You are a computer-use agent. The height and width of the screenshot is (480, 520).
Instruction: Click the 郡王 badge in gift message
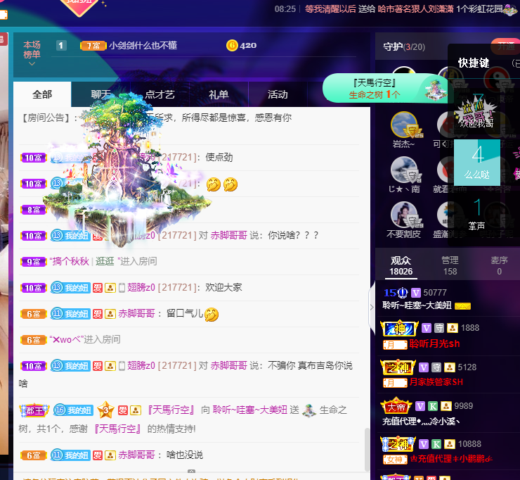(x=34, y=410)
